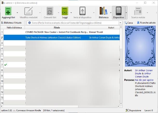Click the horizontal scrollbar thumb
The image size is (158, 113).
click(41, 106)
